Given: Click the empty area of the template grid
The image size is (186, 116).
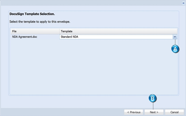Looking at the screenshot, I should [94, 67].
